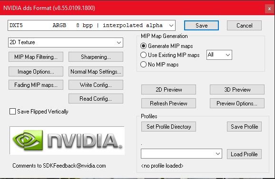Show the 3D Preview
This screenshot has width=275, height=179.
[237, 90]
